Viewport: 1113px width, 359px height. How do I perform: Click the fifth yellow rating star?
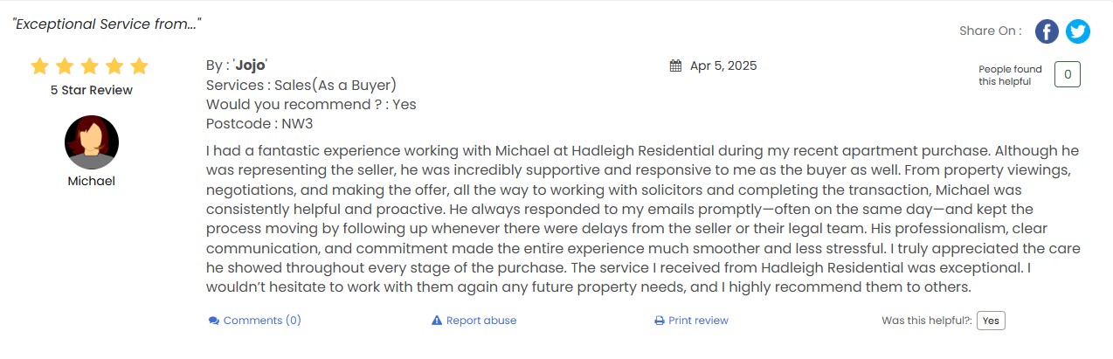pyautogui.click(x=139, y=66)
